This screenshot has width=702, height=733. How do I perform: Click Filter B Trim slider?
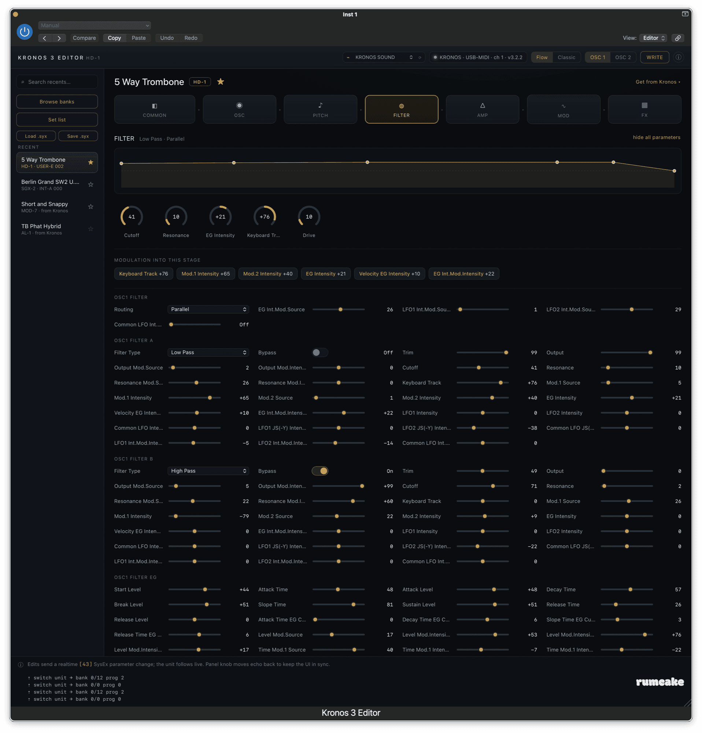coord(482,471)
